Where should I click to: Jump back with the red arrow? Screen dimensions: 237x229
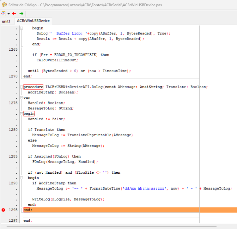(x=14, y=14)
